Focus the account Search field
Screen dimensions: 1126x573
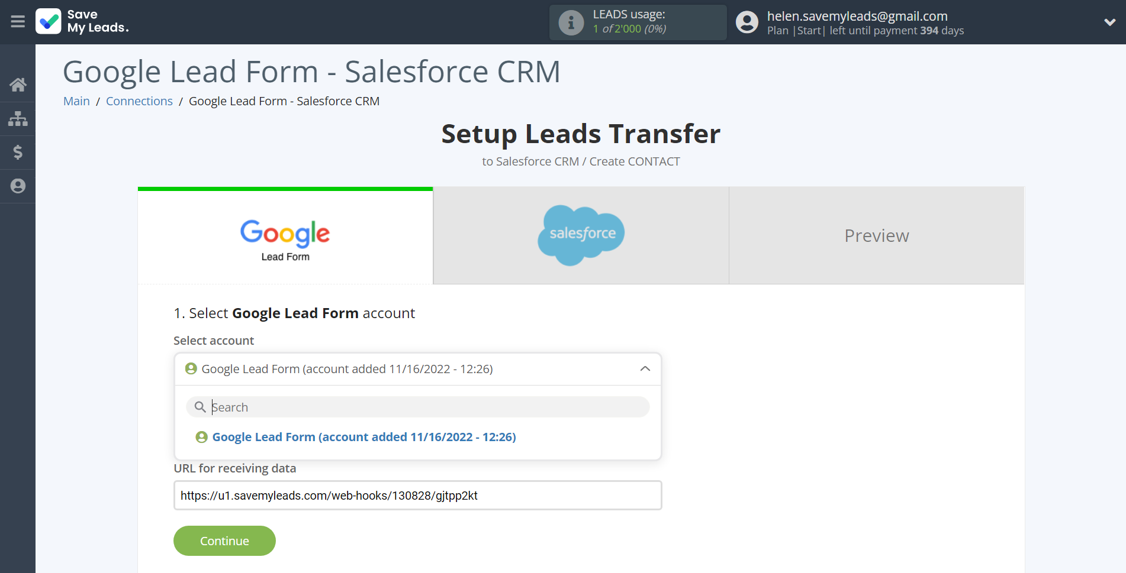point(418,407)
